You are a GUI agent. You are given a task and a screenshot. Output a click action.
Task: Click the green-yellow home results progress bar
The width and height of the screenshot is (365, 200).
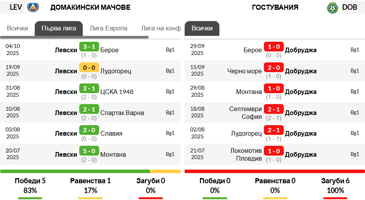91,171
